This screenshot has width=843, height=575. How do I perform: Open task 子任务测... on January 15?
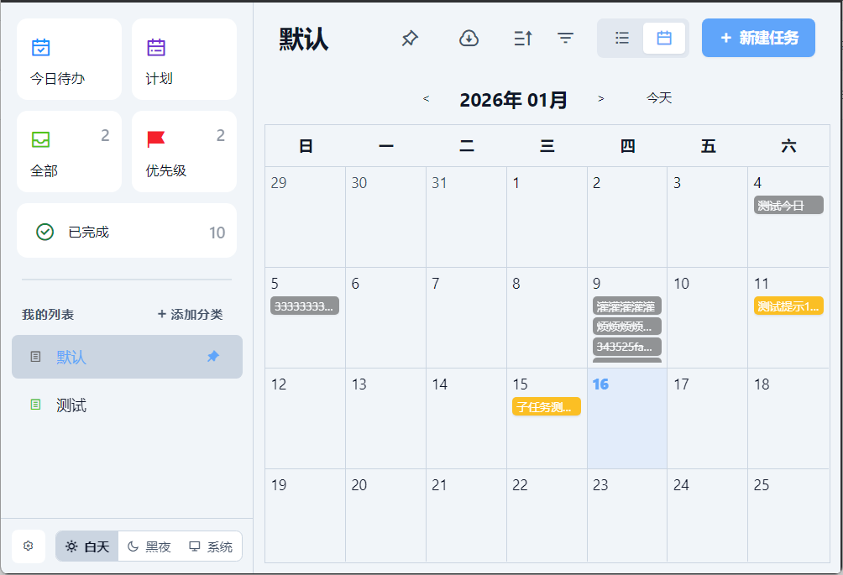[547, 406]
